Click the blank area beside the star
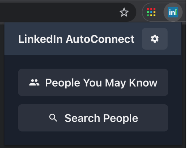 [60, 12]
